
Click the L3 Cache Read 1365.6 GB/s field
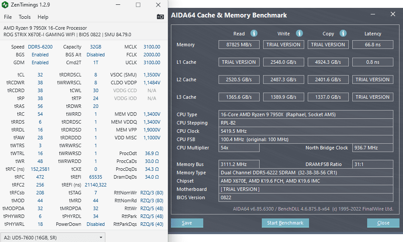click(239, 97)
